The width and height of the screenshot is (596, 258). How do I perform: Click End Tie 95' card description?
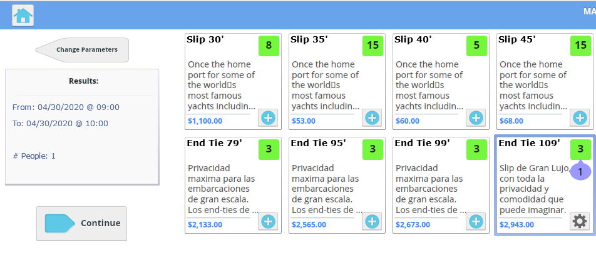point(326,189)
